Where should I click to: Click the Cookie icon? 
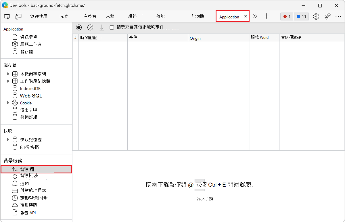(x=15, y=103)
